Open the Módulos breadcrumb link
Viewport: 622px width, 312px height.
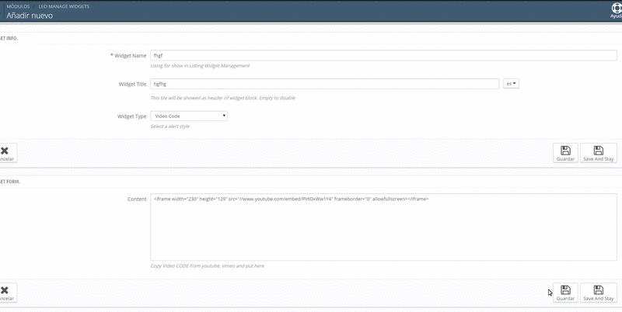tap(18, 6)
